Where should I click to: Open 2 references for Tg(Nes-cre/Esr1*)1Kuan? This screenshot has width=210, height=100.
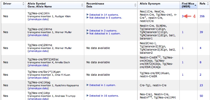[x=200, y=75]
